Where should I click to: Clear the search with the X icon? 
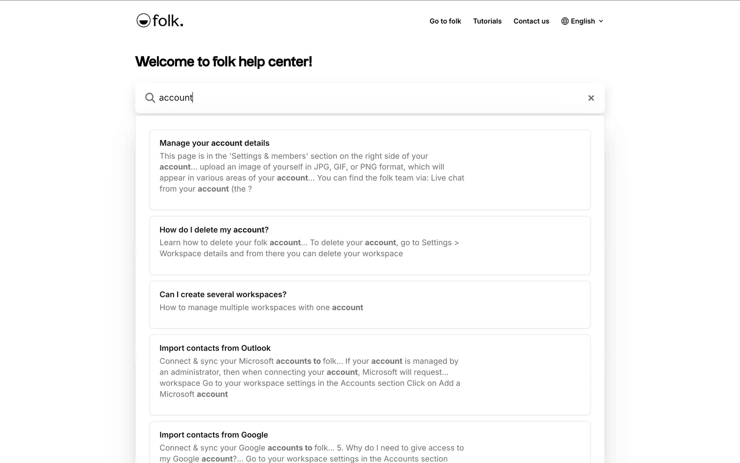591,98
